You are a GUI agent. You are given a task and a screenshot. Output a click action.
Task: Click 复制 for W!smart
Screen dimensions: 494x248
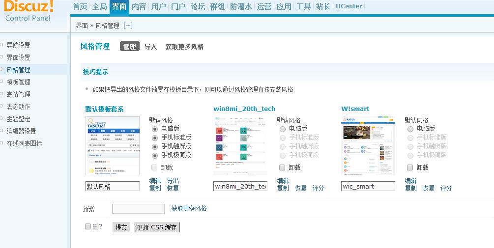(x=411, y=188)
